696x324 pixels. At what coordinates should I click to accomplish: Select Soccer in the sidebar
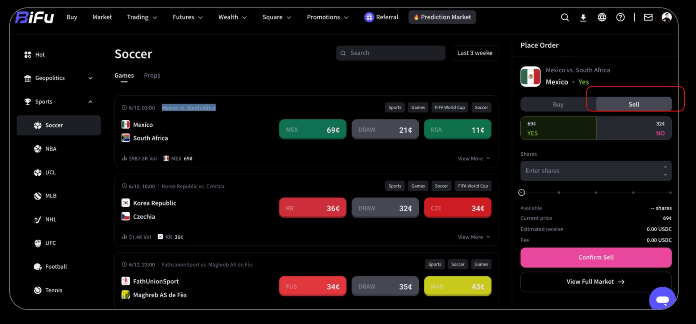[59, 125]
